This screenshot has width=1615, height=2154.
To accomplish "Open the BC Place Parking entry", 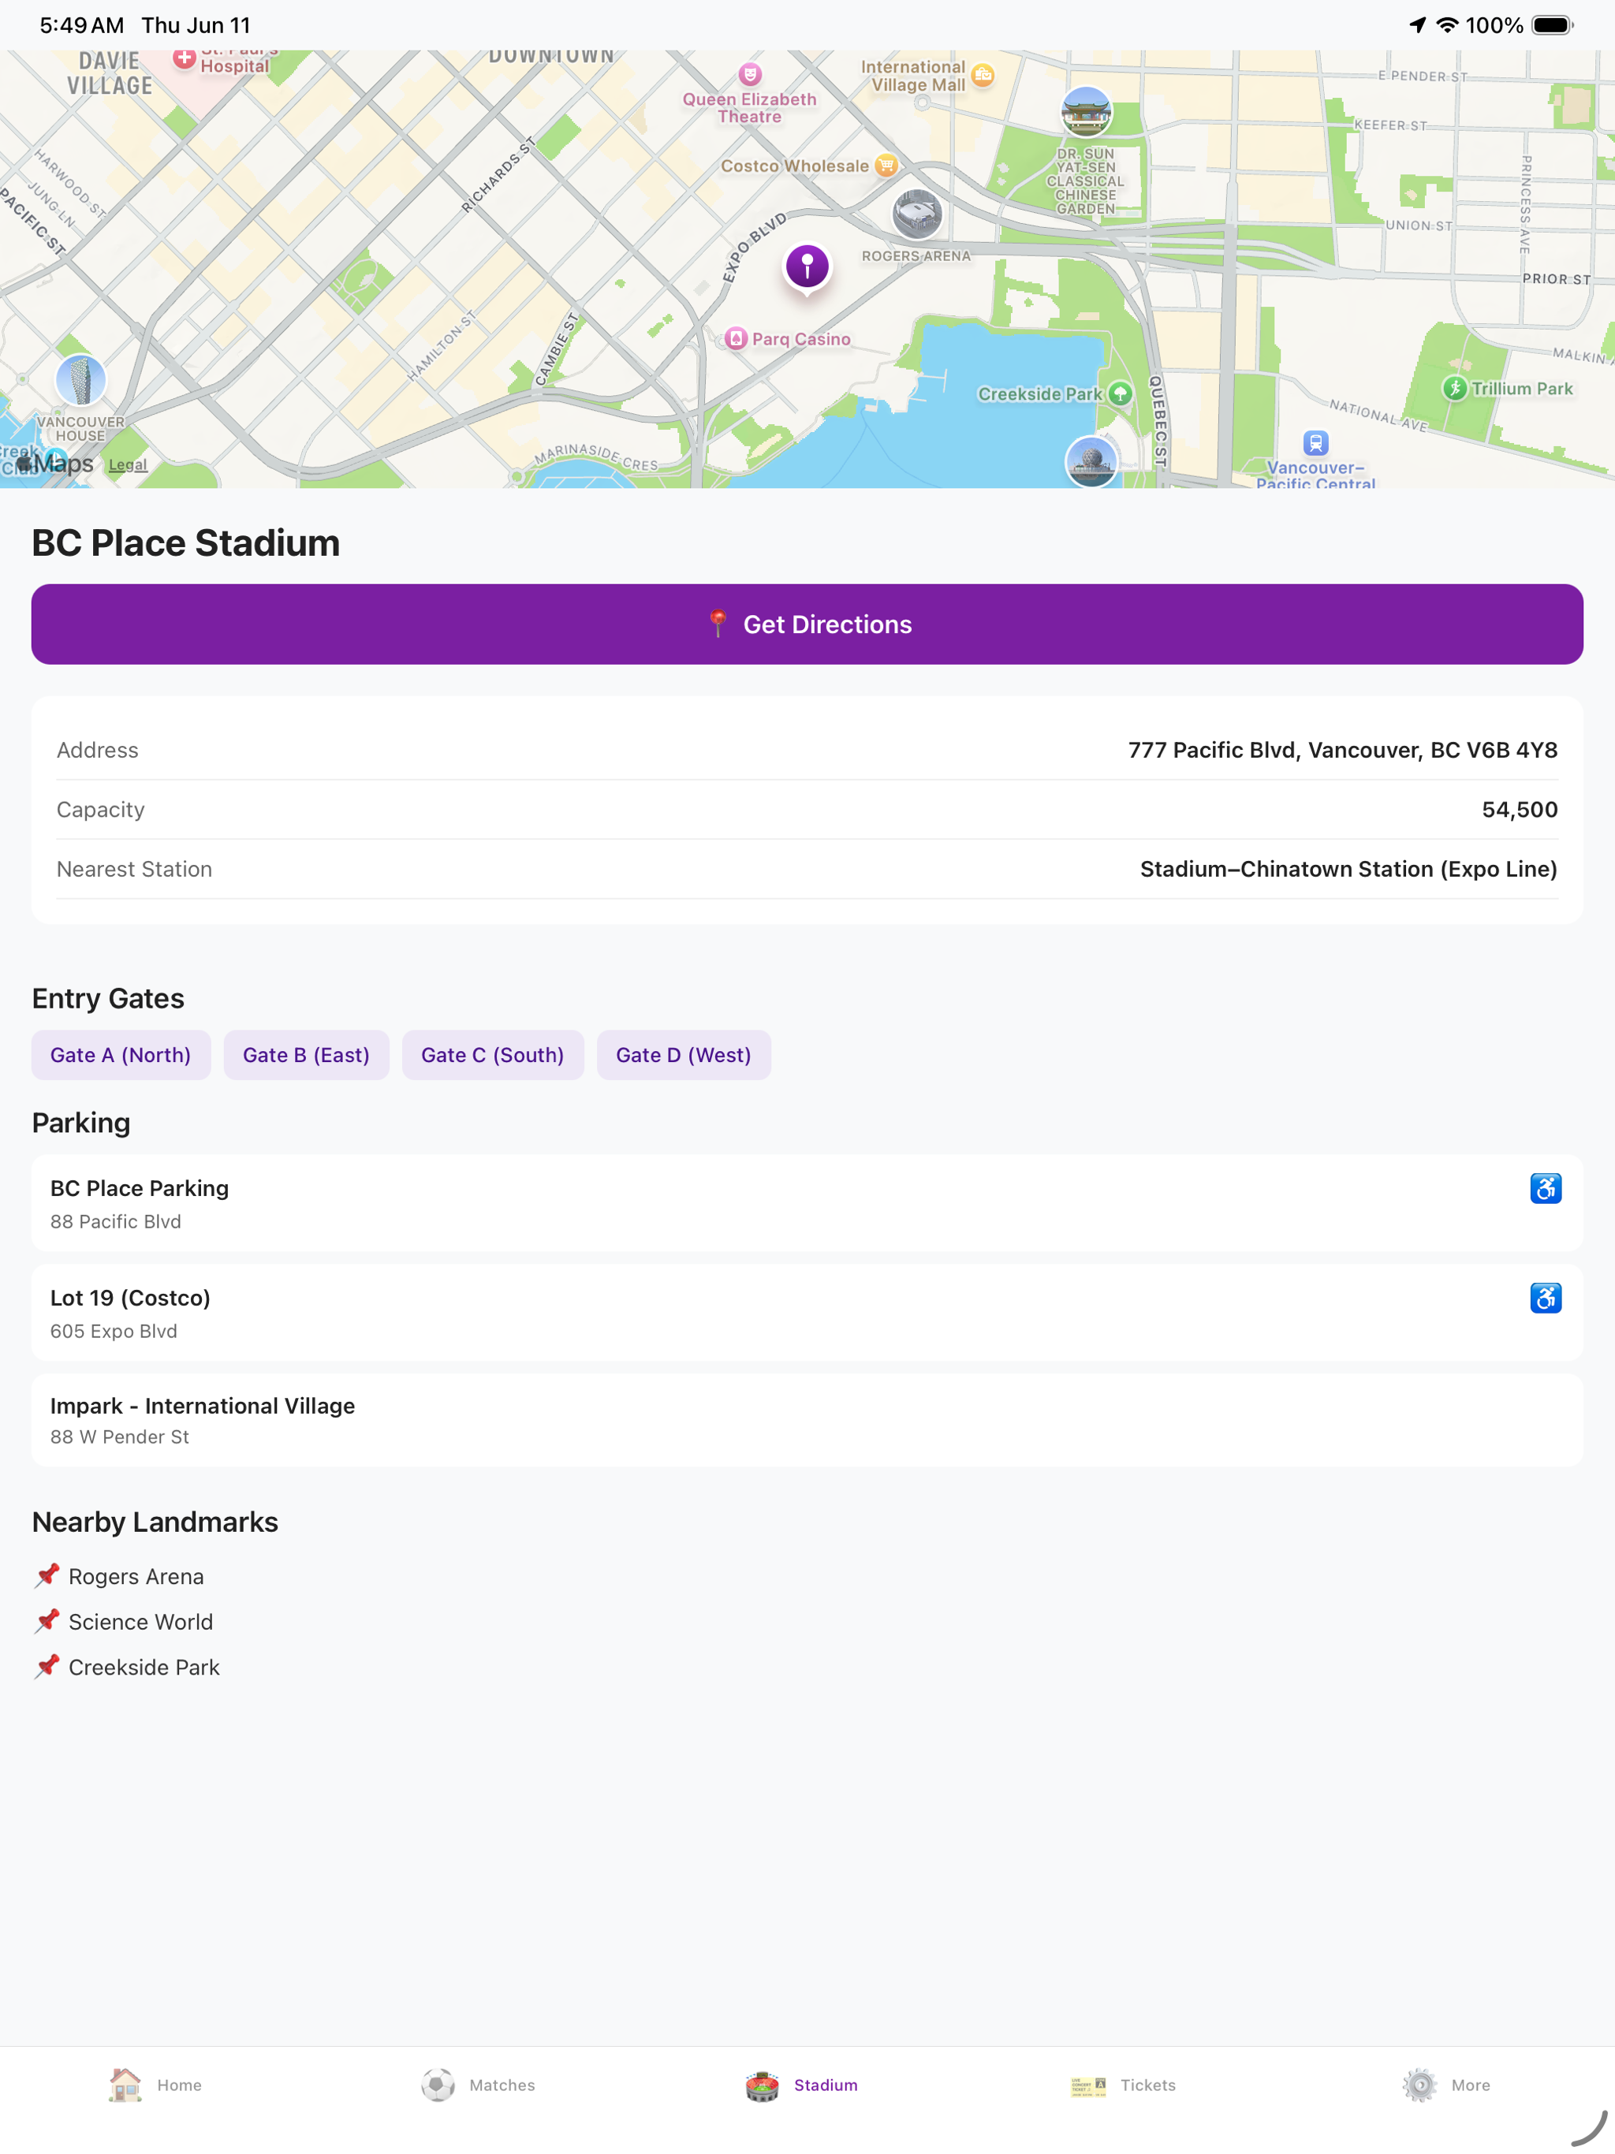I will (807, 1204).
